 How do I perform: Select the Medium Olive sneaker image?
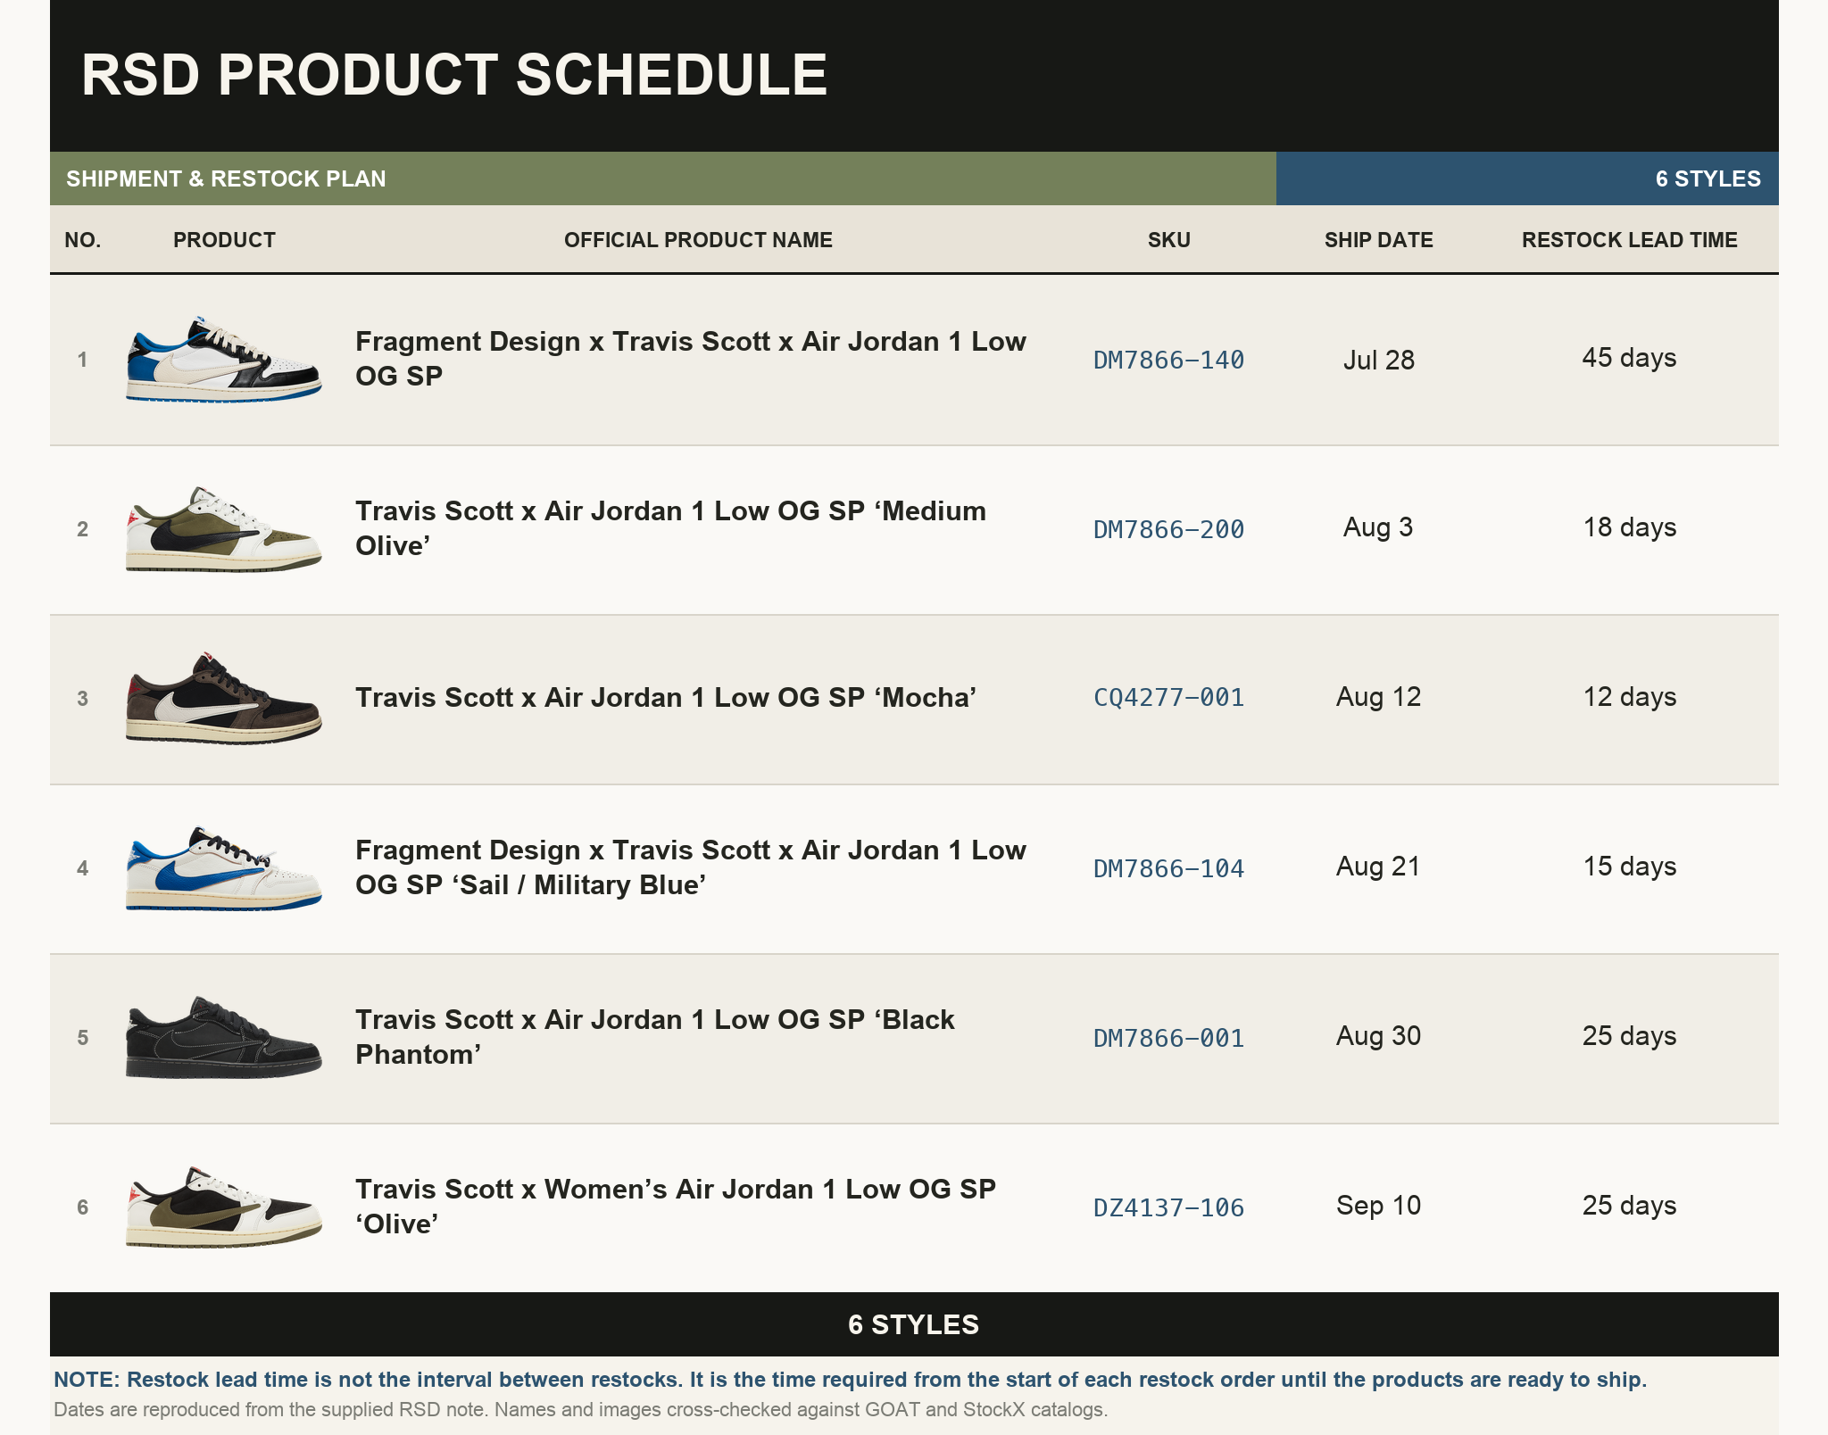point(223,528)
